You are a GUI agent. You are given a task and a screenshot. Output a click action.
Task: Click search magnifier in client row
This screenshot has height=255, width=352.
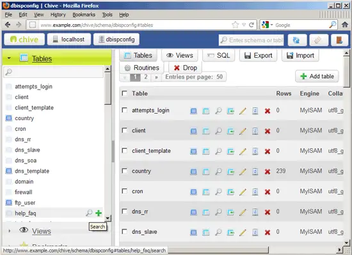(218, 131)
